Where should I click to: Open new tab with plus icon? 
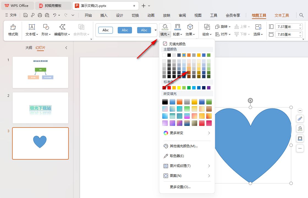pyautogui.click(x=144, y=6)
